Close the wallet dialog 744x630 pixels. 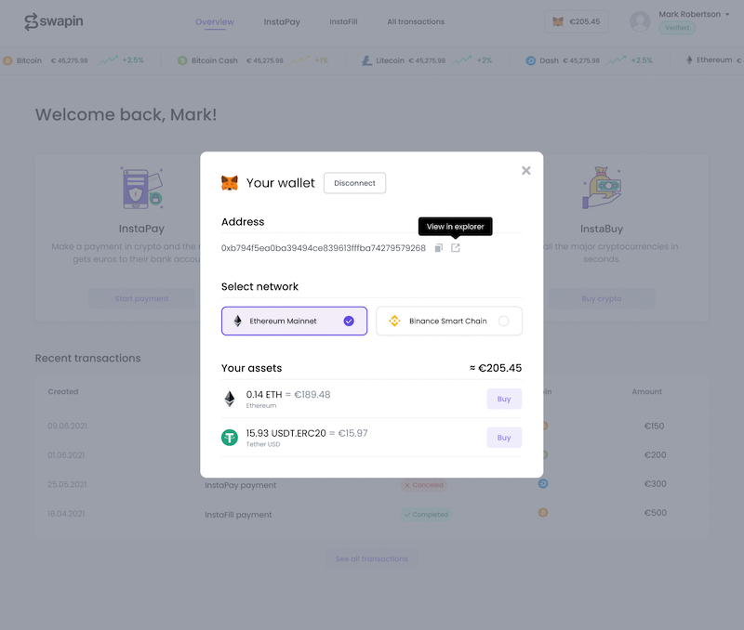click(x=525, y=171)
